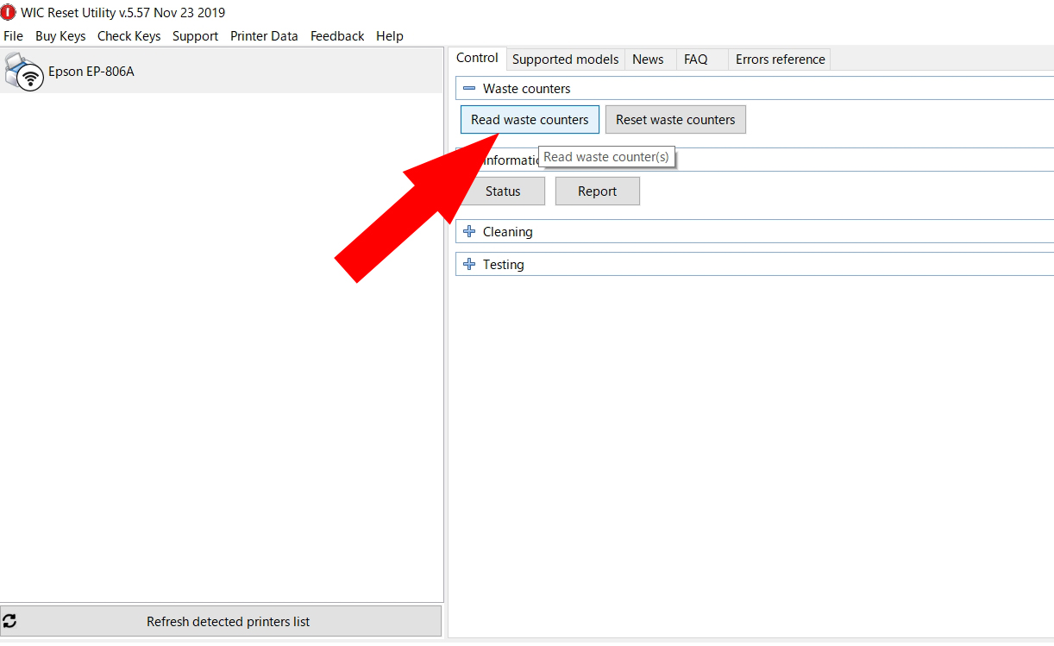The height and width of the screenshot is (646, 1054).
Task: Open the Feedback menu
Action: (337, 36)
